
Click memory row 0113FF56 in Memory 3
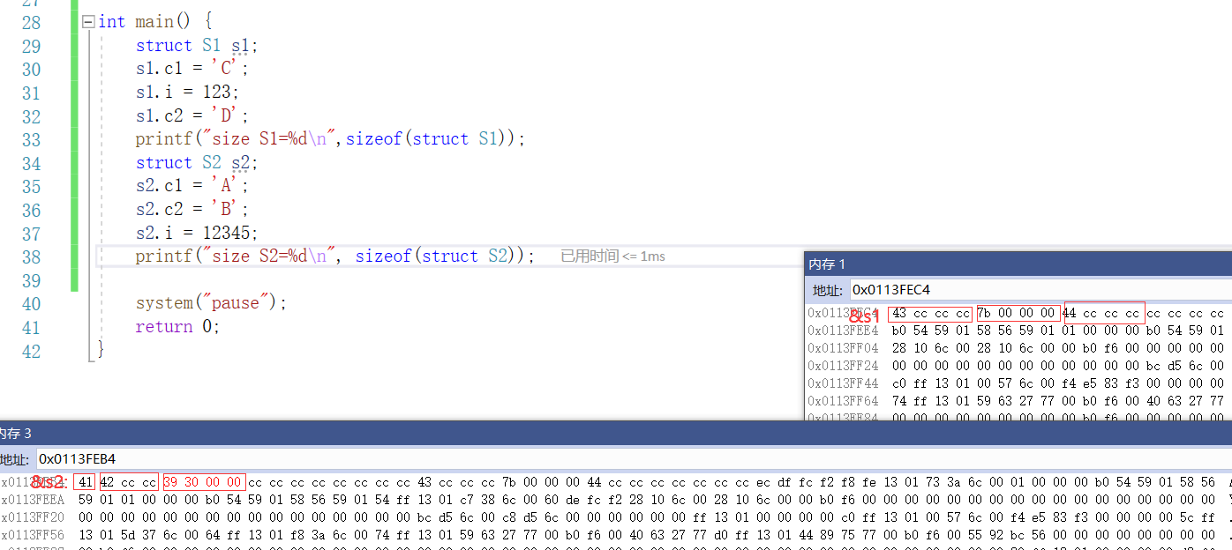(x=616, y=535)
